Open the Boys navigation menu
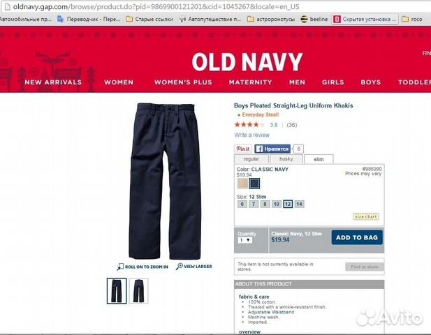This screenshot has width=431, height=335. pos(370,82)
